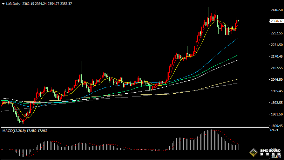The width and height of the screenshot is (284, 160).
Task: Click the 1985.45 price axis label
Action: click(x=277, y=91)
